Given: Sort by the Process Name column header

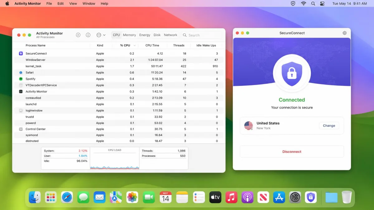Looking at the screenshot, I should (36, 45).
